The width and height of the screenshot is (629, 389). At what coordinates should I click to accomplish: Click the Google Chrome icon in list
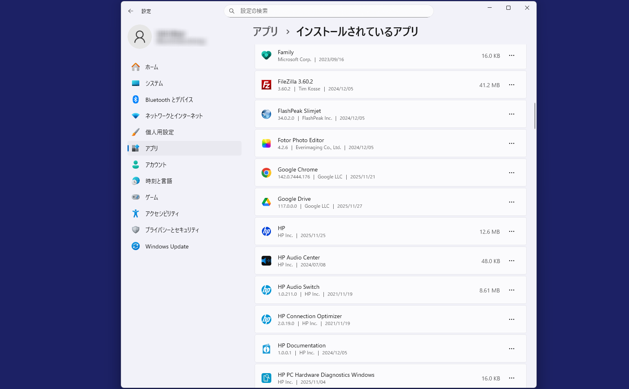coord(266,173)
